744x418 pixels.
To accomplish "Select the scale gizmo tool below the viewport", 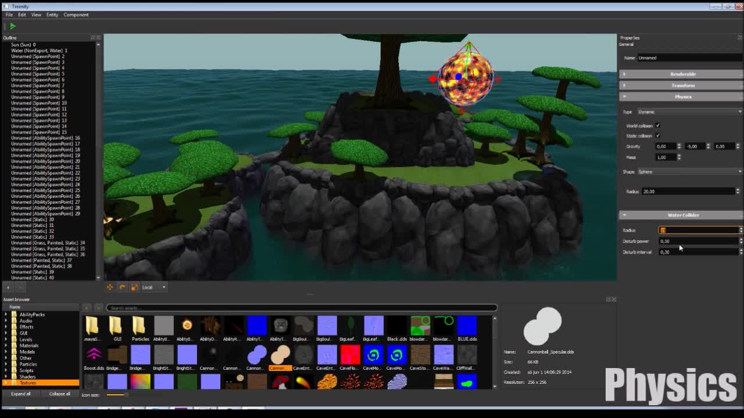I will 134,287.
